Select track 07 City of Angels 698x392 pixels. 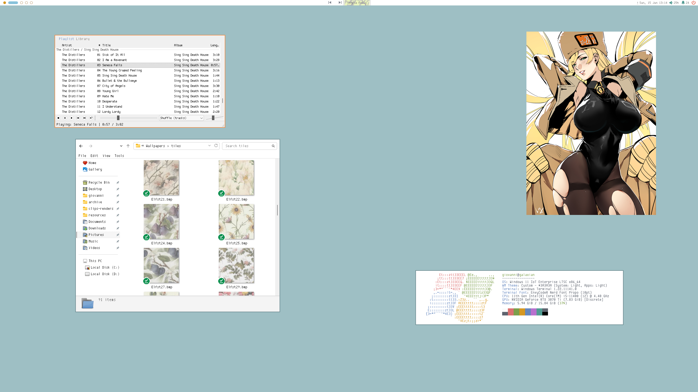pyautogui.click(x=140, y=86)
